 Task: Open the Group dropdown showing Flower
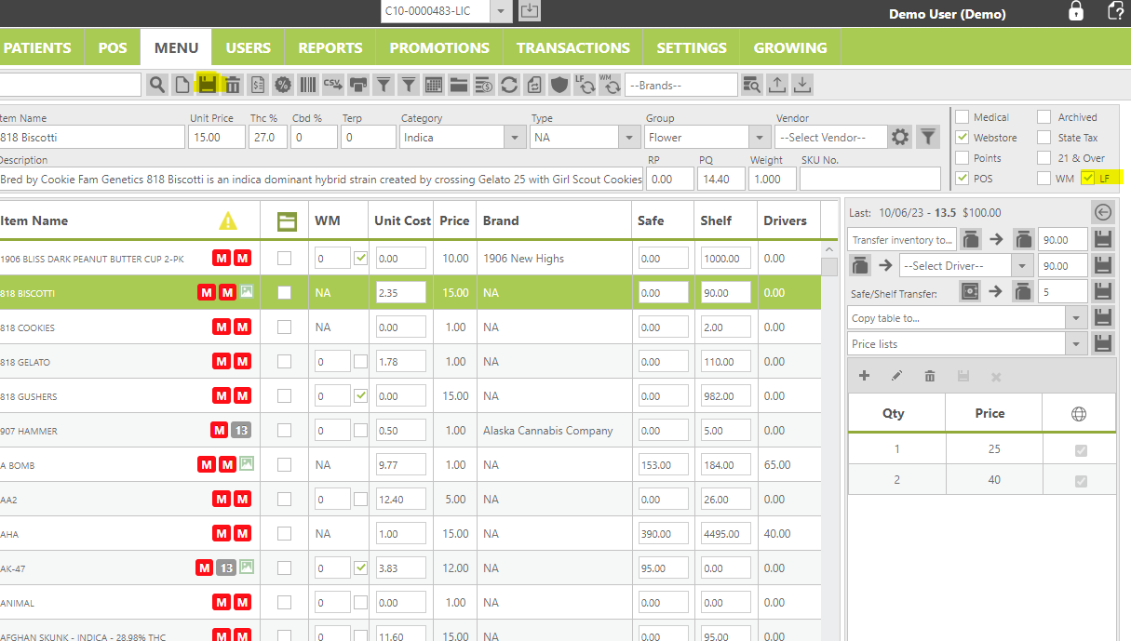(707, 137)
